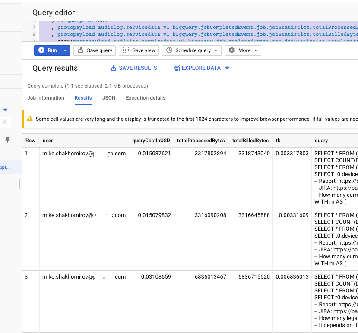Click cell value 0.03108659

[156, 276]
